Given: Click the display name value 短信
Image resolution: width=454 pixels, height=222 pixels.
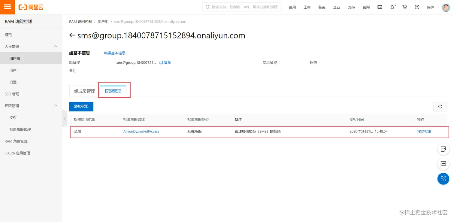Looking at the screenshot, I should (313, 63).
